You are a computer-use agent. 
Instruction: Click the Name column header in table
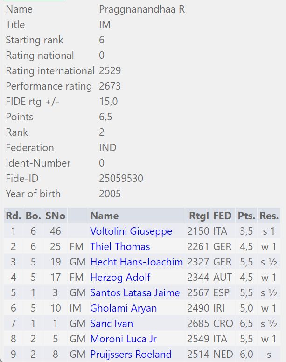[x=104, y=216]
